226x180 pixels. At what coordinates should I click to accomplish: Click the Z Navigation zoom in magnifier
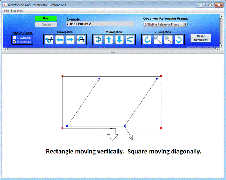[x=158, y=40]
